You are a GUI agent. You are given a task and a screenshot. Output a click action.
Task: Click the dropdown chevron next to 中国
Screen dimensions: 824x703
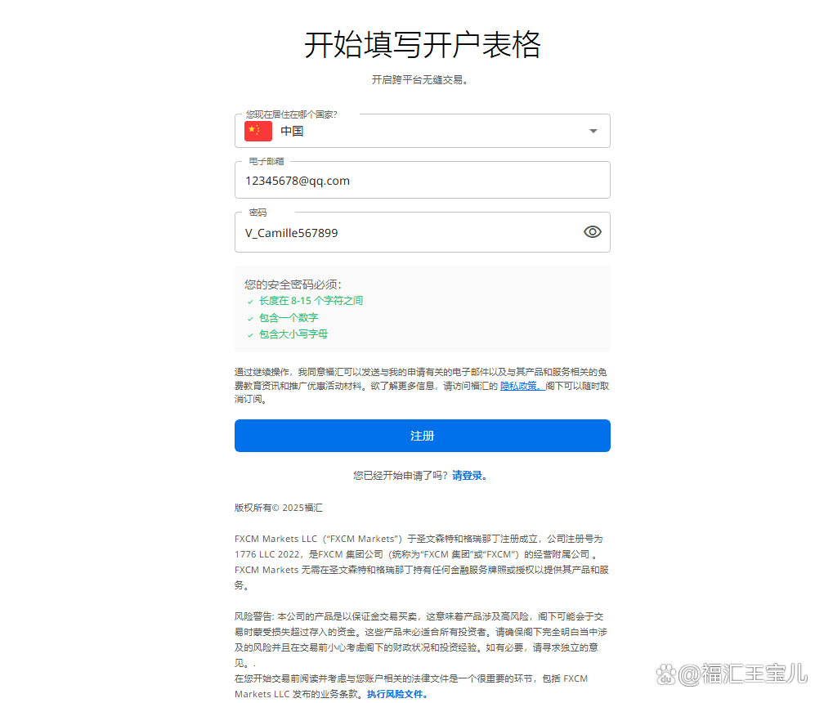pyautogui.click(x=593, y=131)
